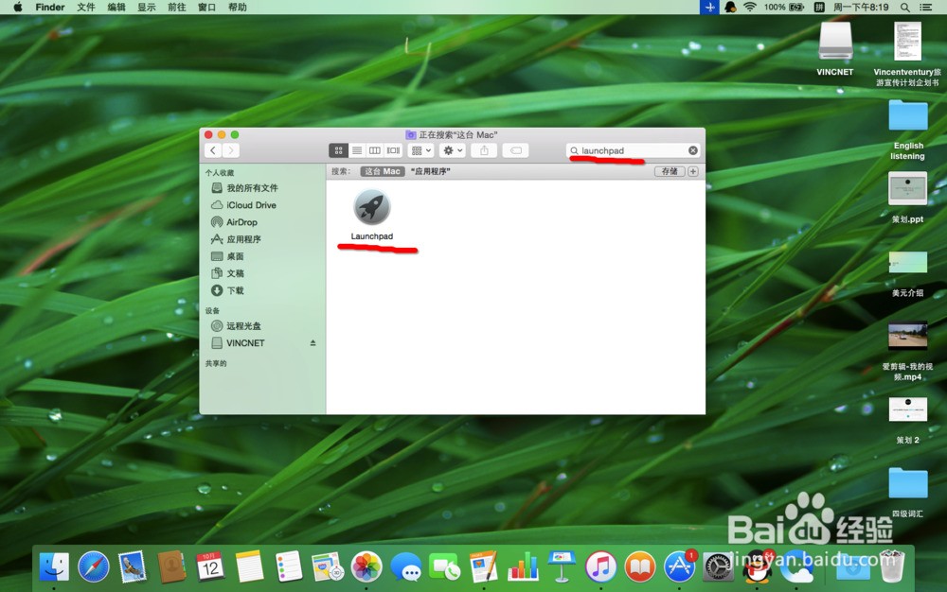Select the English listening desktop folder
This screenshot has width=947, height=592.
click(x=908, y=130)
